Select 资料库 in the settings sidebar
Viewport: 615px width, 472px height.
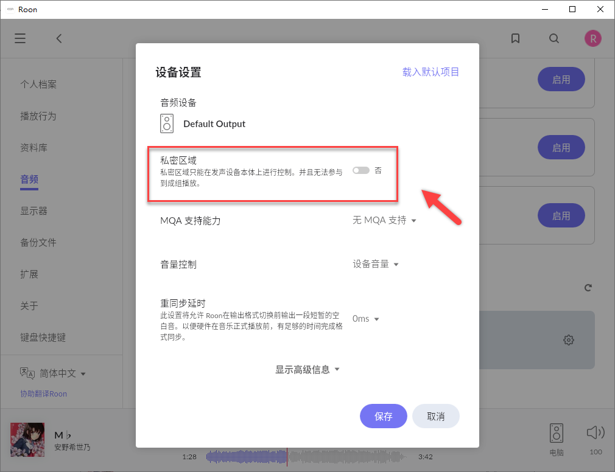point(33,148)
